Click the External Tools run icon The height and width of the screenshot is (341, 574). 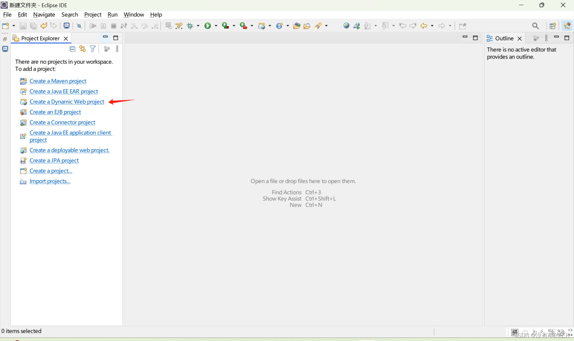click(x=244, y=26)
